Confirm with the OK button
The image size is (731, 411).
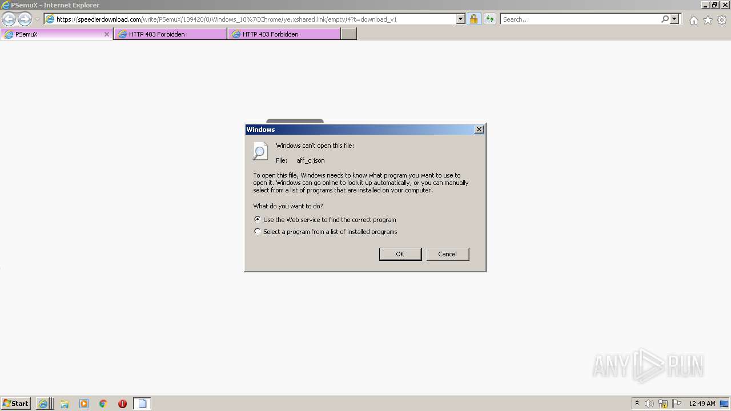(x=400, y=254)
